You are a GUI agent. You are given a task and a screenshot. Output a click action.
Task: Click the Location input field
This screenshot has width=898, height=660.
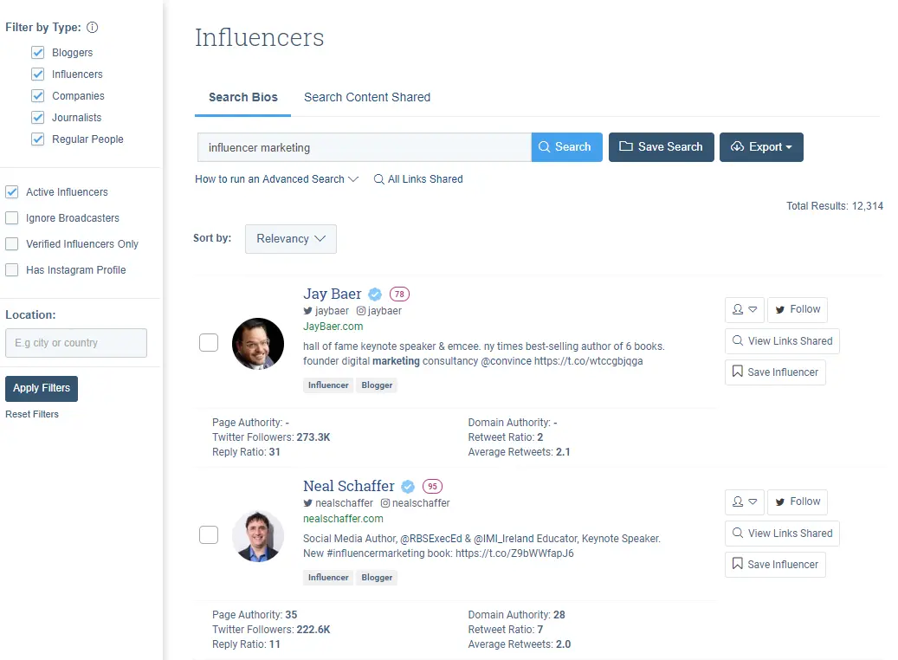click(76, 343)
